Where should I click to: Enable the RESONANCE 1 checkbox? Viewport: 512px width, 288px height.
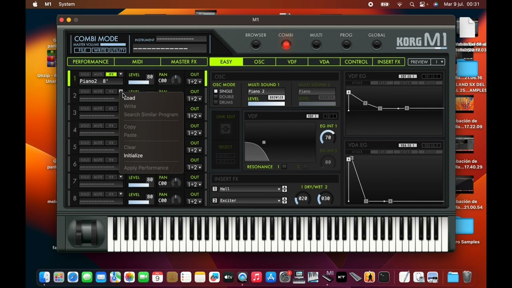(x=284, y=167)
